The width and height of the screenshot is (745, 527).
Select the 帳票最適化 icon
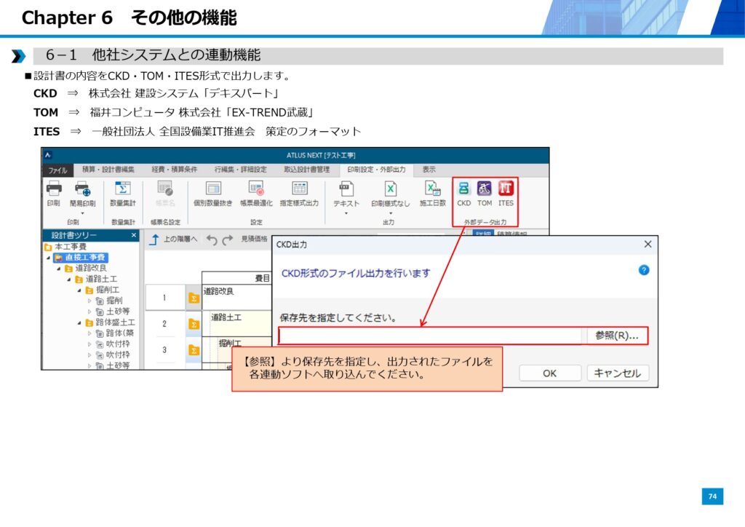tap(256, 190)
